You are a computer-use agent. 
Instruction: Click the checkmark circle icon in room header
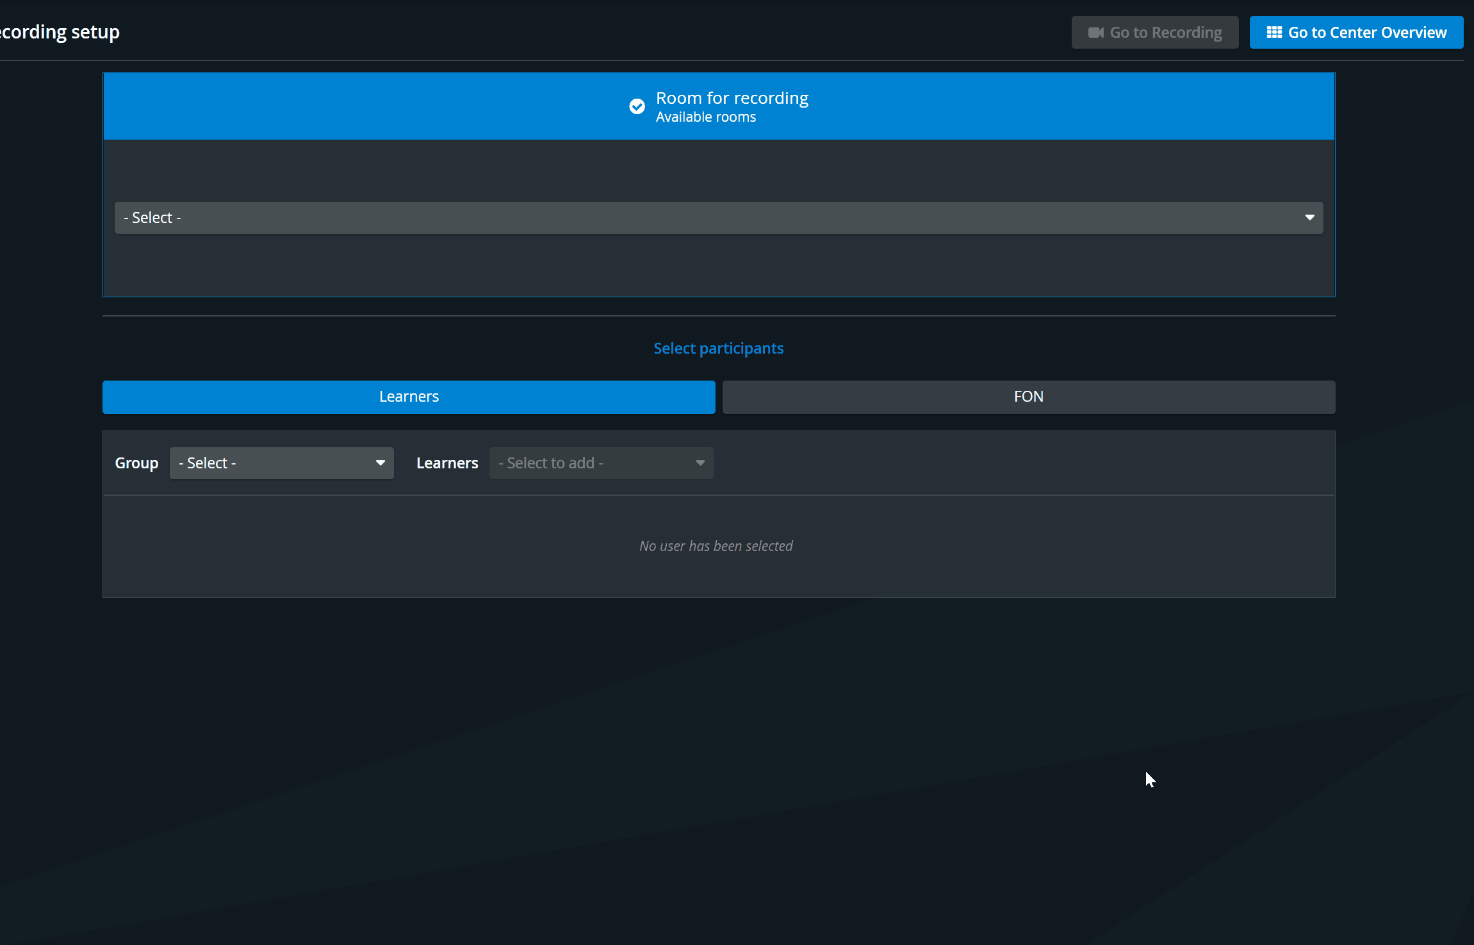[637, 106]
